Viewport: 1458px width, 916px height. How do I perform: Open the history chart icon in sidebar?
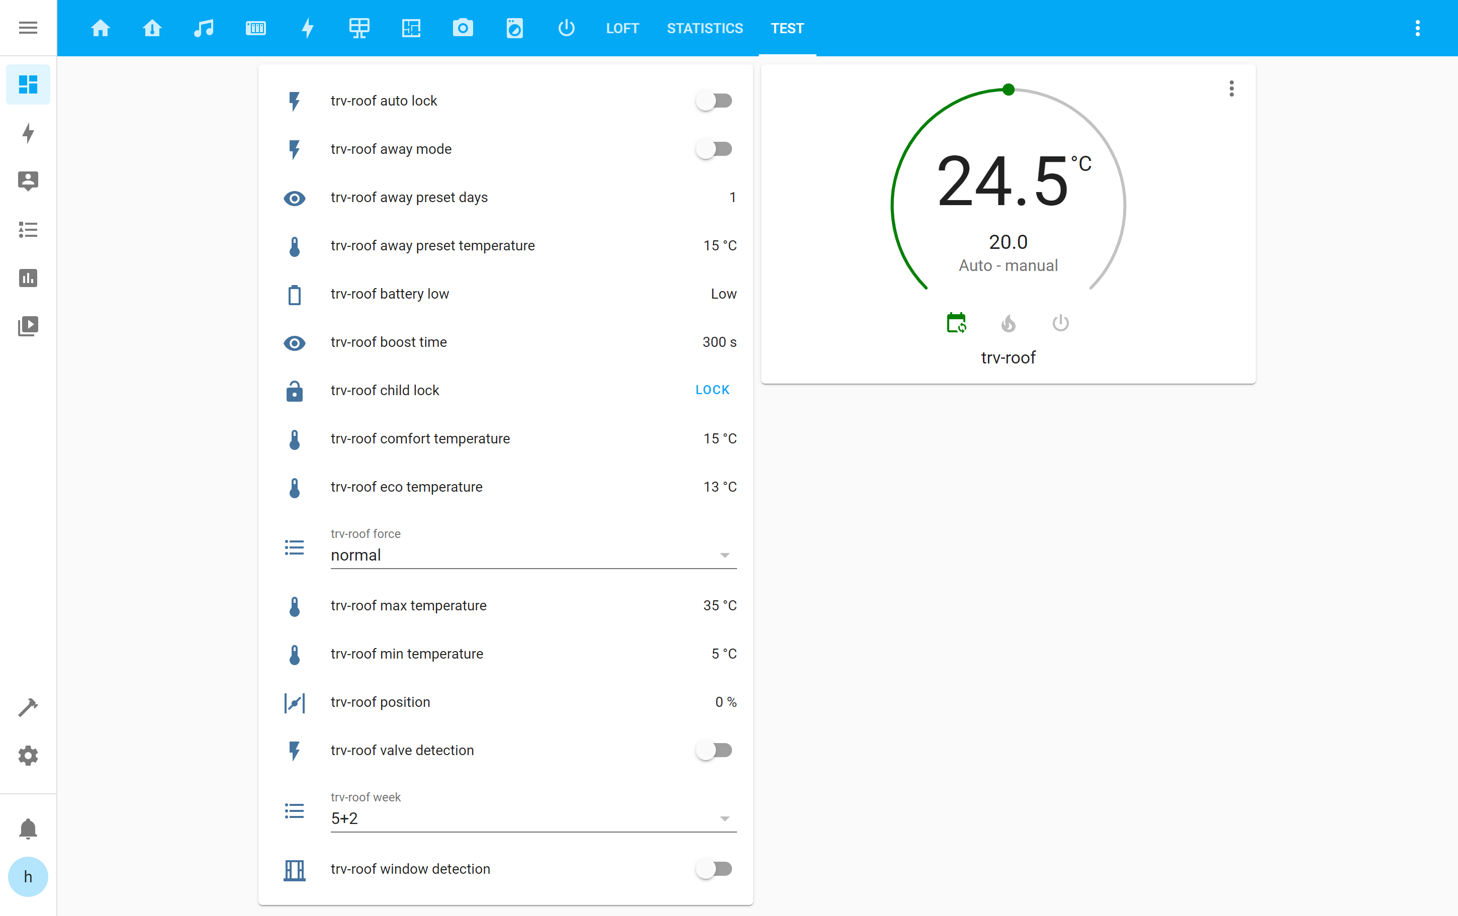(28, 278)
